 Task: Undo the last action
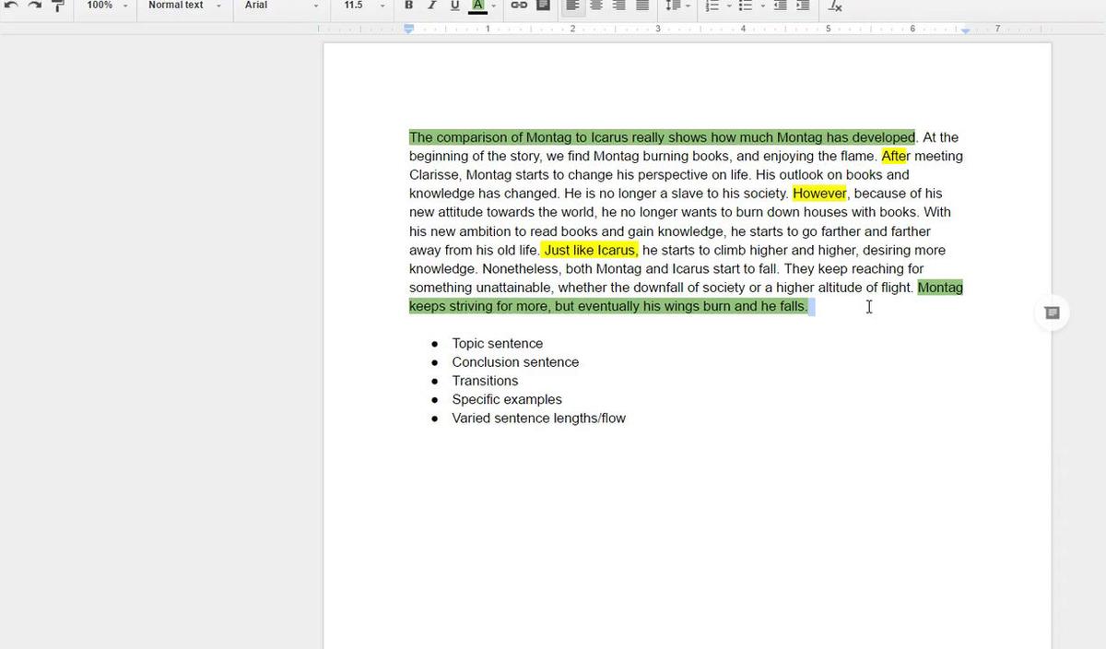pos(11,6)
